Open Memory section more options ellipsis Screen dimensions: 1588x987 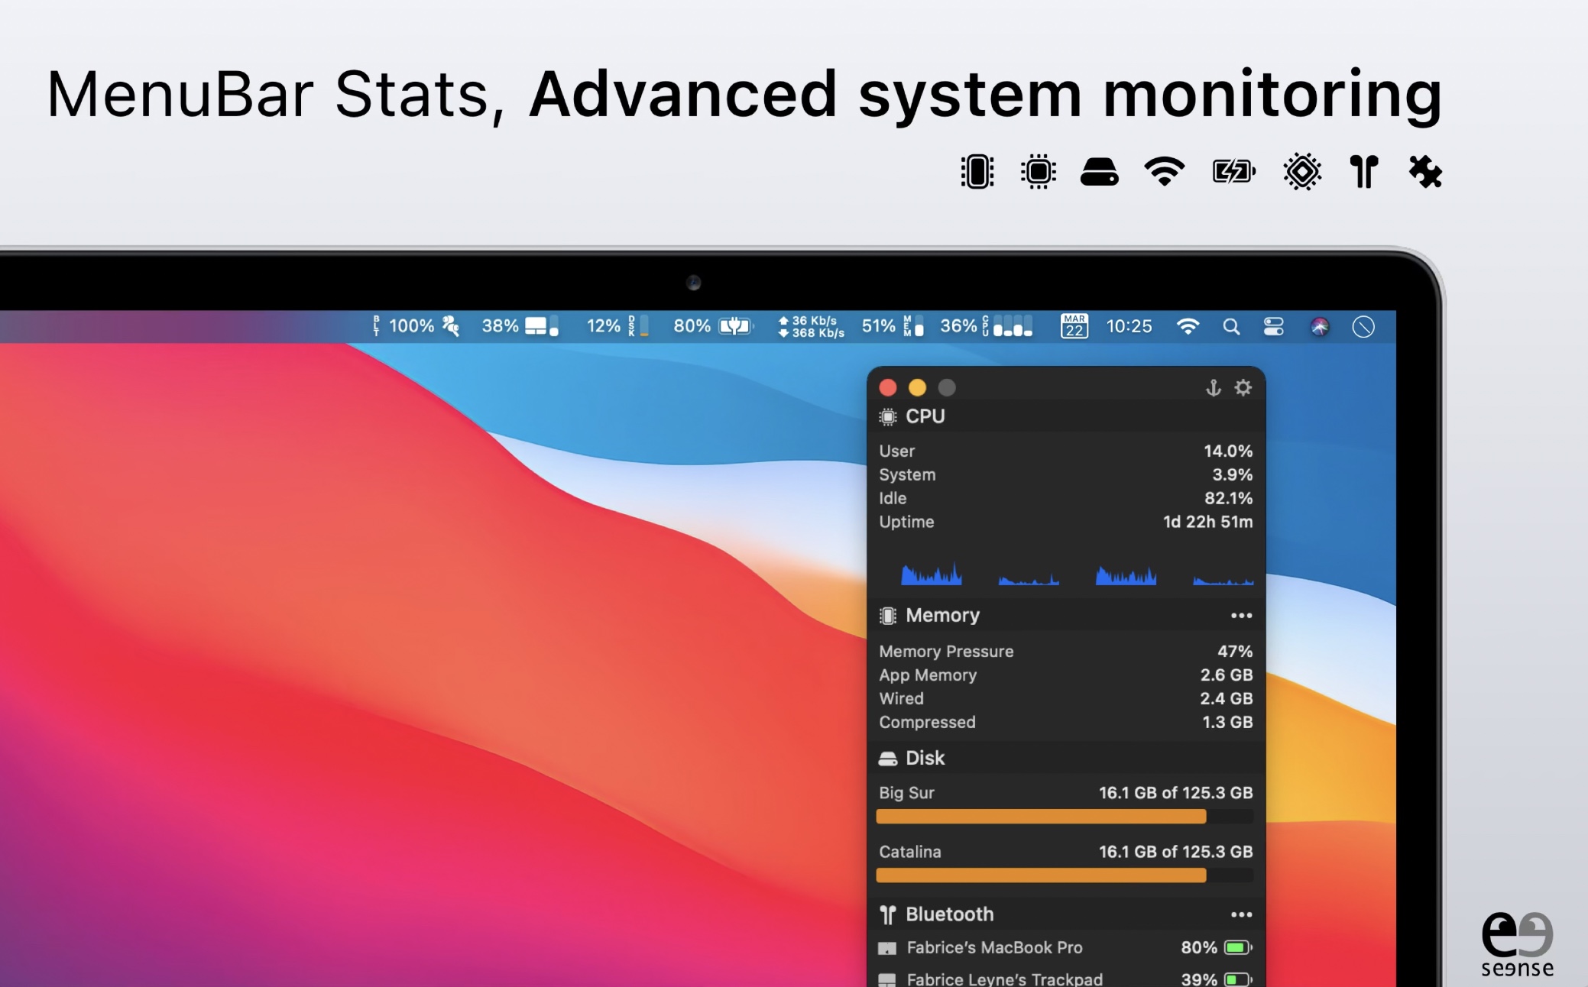pyautogui.click(x=1241, y=616)
